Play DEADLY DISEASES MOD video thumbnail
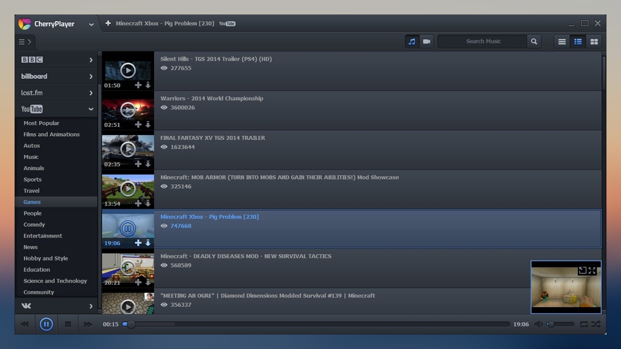The image size is (621, 349). point(127,268)
